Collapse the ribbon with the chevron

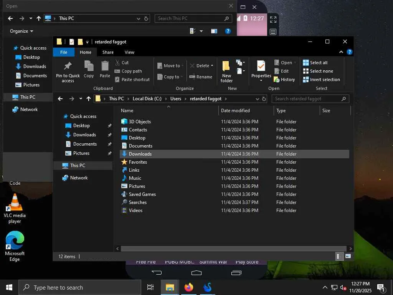coord(341,52)
